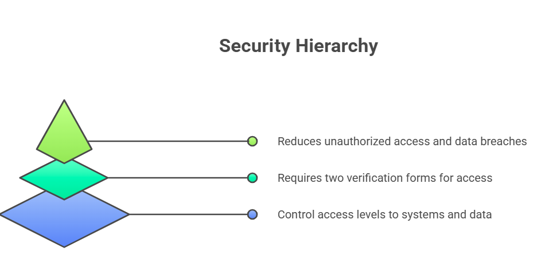
Task: Click the line from the blue diamond
Action: 188,214
